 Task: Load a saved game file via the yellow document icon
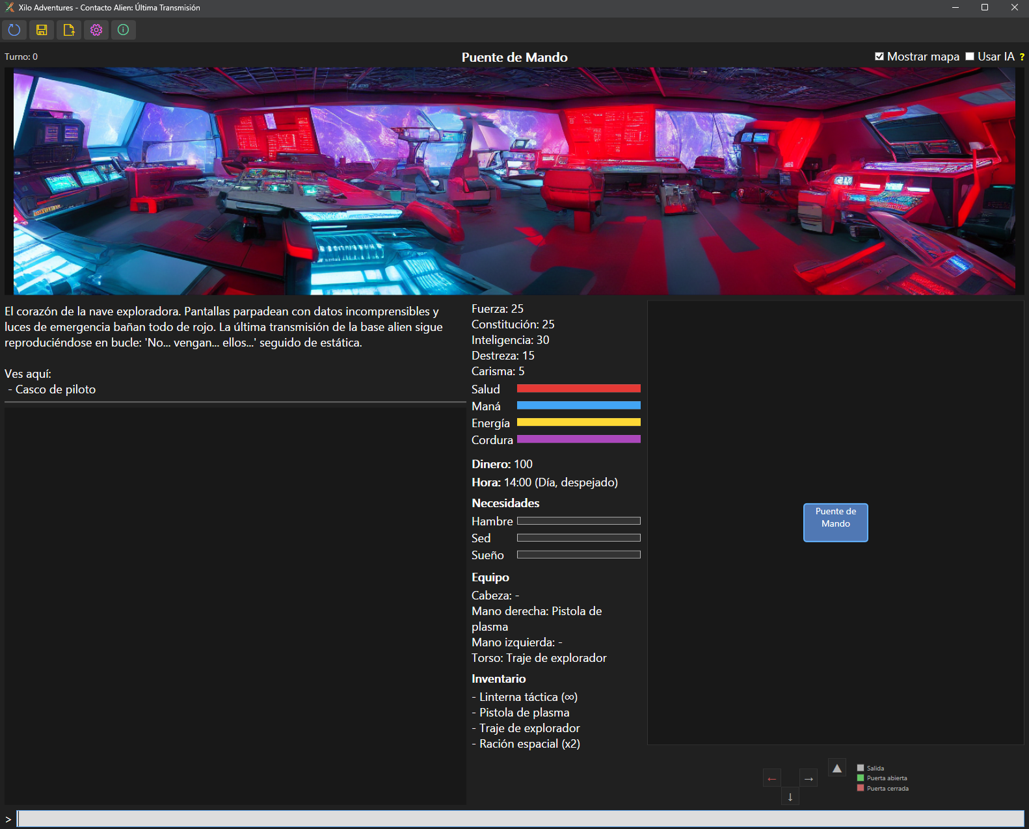[69, 30]
